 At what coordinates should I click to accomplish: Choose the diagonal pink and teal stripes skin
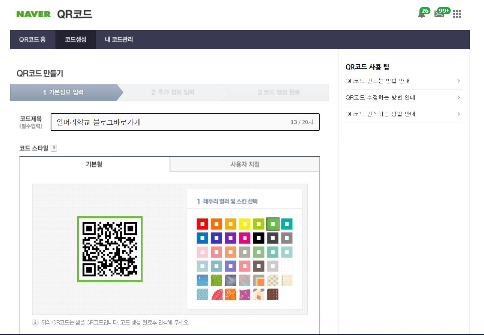tap(245, 280)
